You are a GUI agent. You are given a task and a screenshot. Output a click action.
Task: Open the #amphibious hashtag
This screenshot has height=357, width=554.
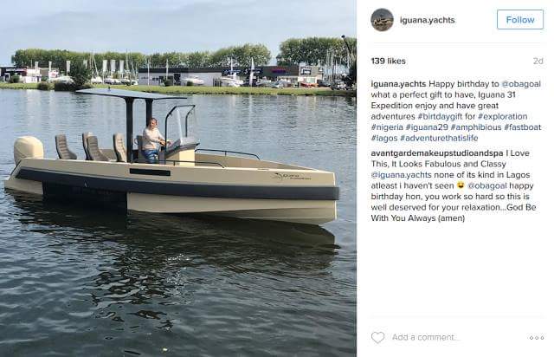[476, 127]
